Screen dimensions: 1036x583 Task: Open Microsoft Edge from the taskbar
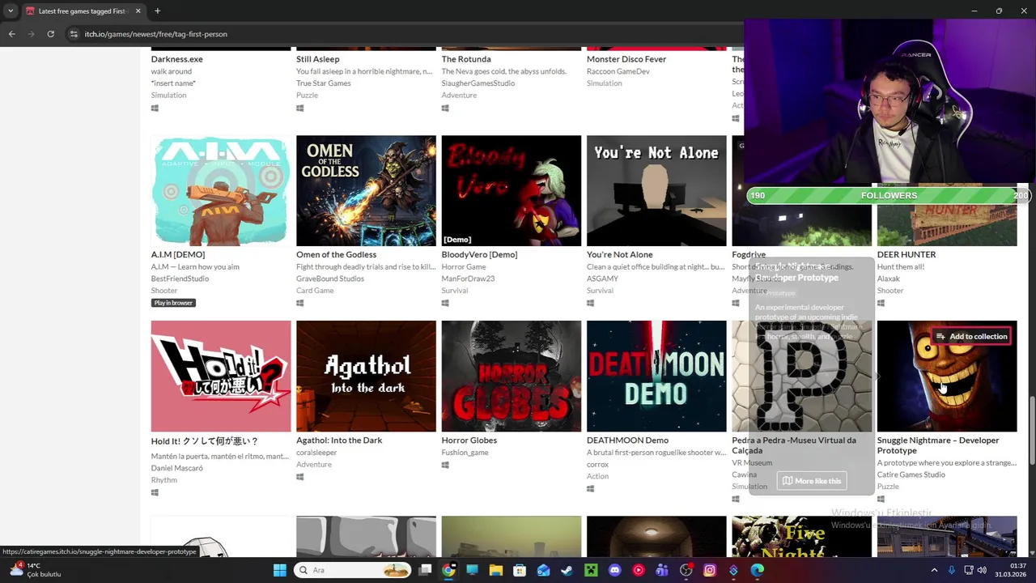758,570
